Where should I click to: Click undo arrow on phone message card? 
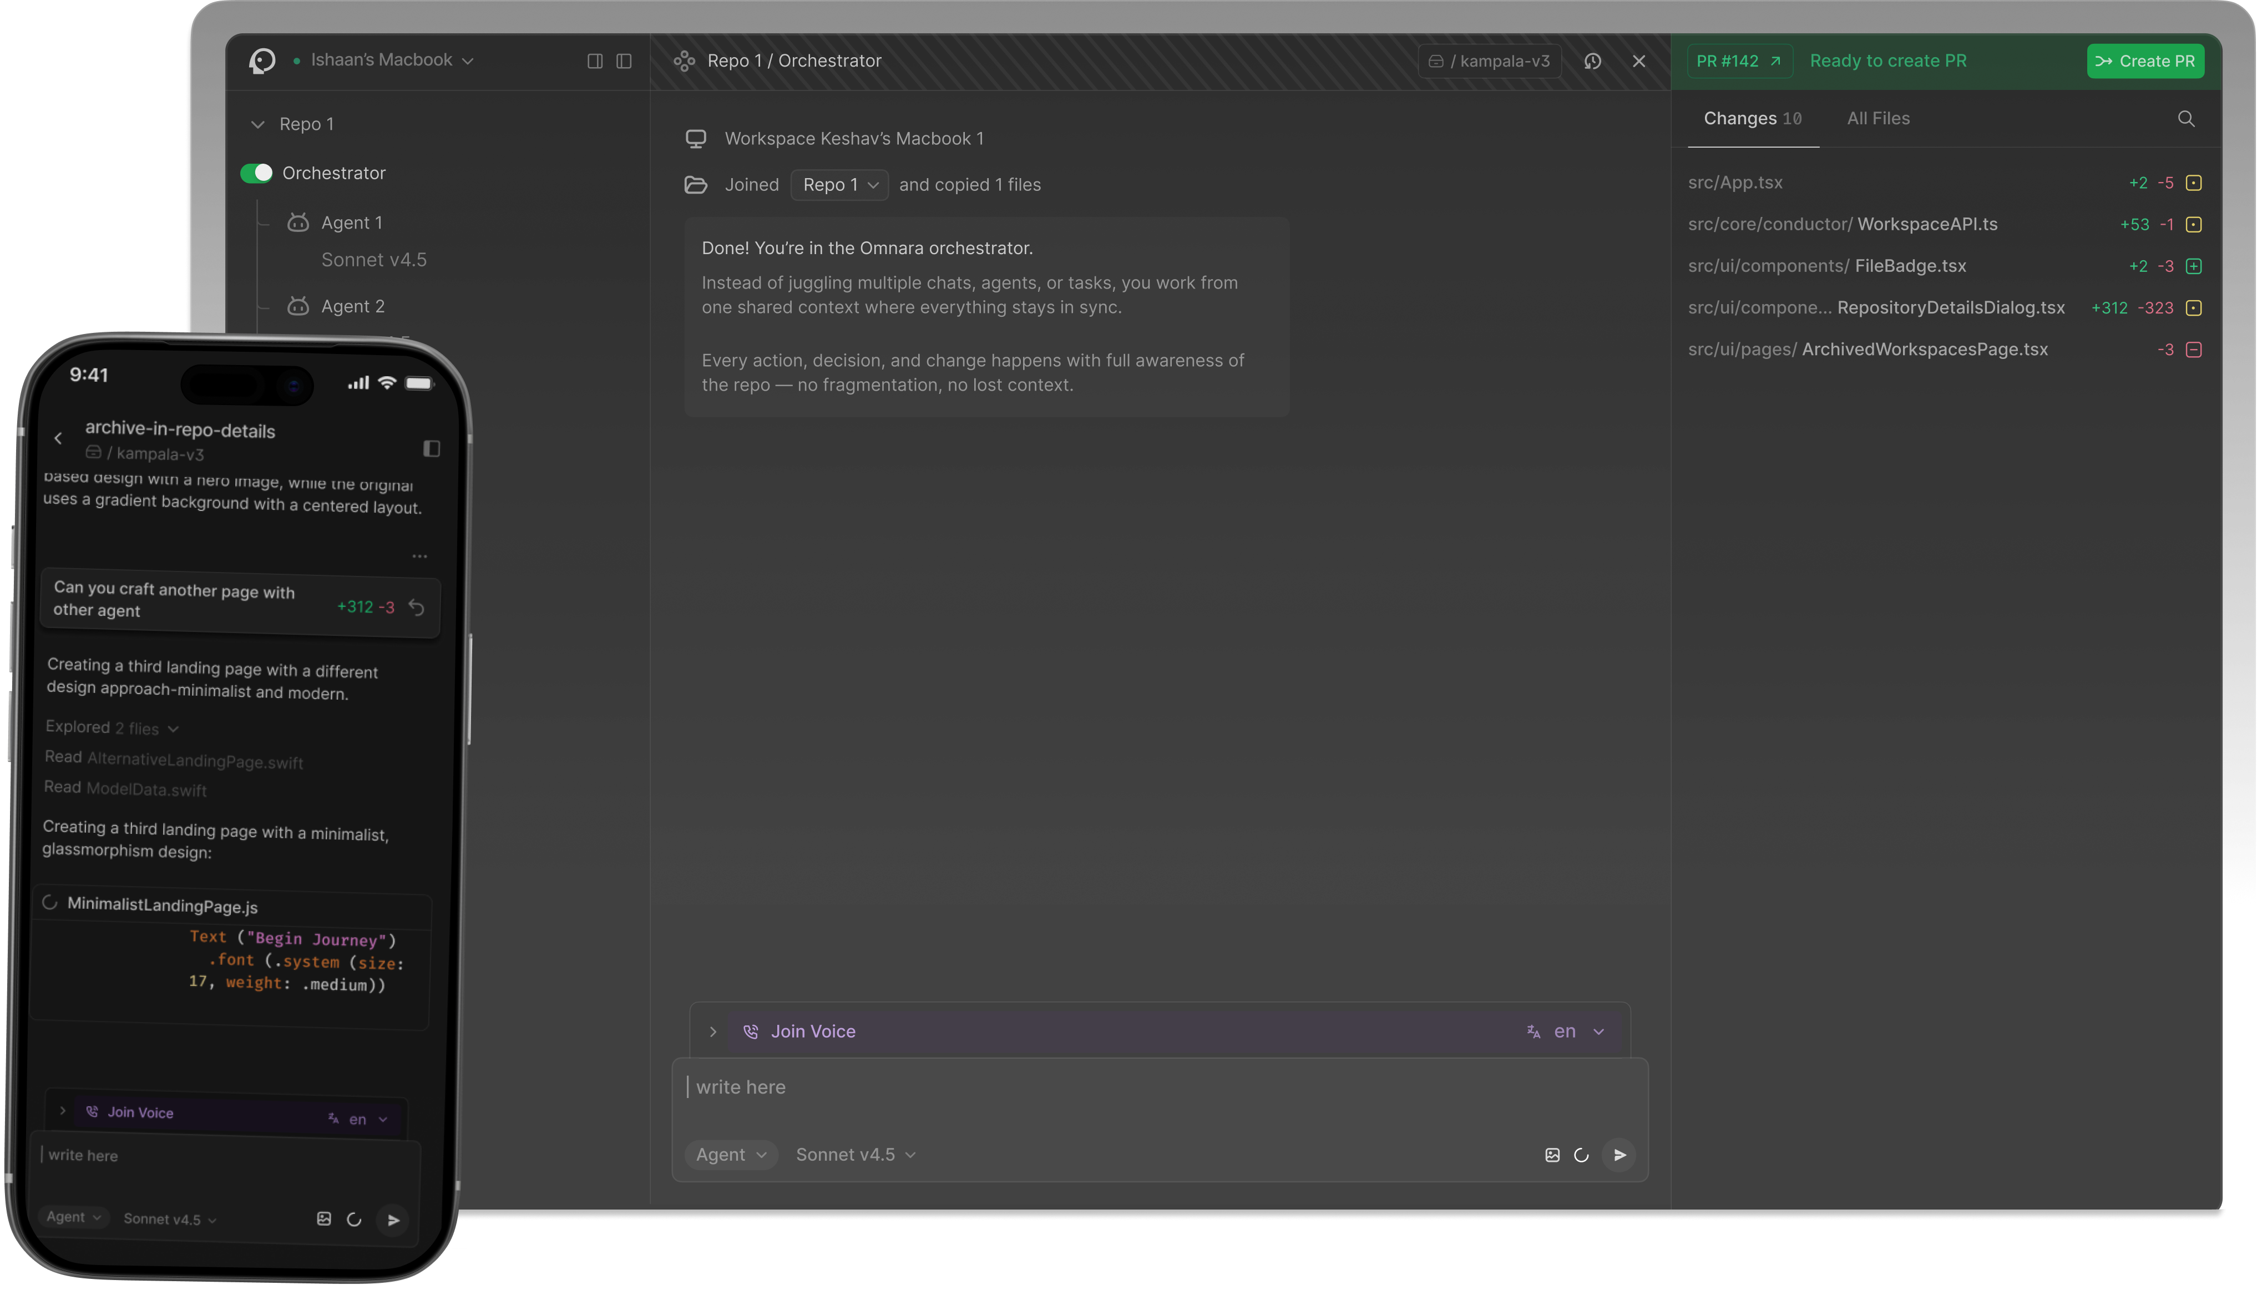[x=416, y=608]
